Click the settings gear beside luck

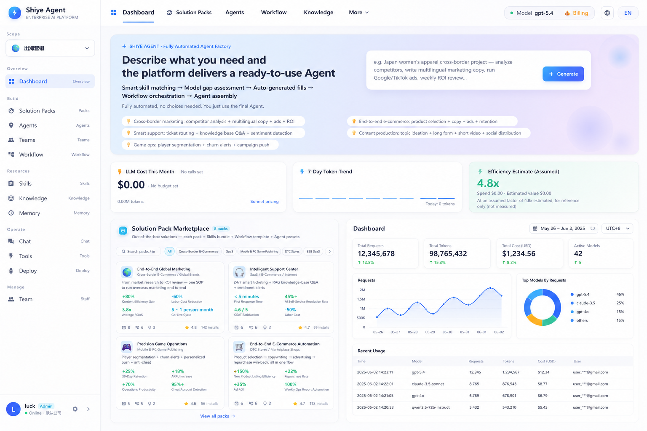pos(75,409)
